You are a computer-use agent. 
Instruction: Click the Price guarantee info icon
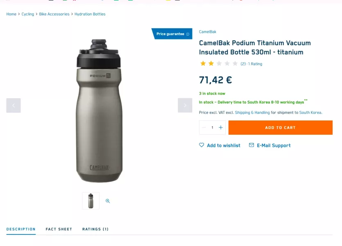click(x=188, y=34)
